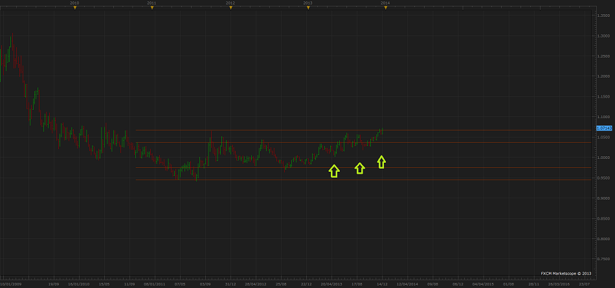Click the leftmost yellow up arrow marker
The height and width of the screenshot is (288, 615).
[x=334, y=170]
